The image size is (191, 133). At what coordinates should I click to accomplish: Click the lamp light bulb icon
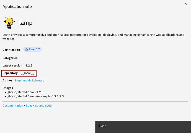9,23
